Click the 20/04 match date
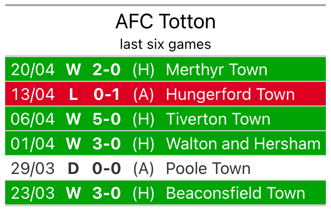This screenshot has width=331, height=210. [x=32, y=69]
